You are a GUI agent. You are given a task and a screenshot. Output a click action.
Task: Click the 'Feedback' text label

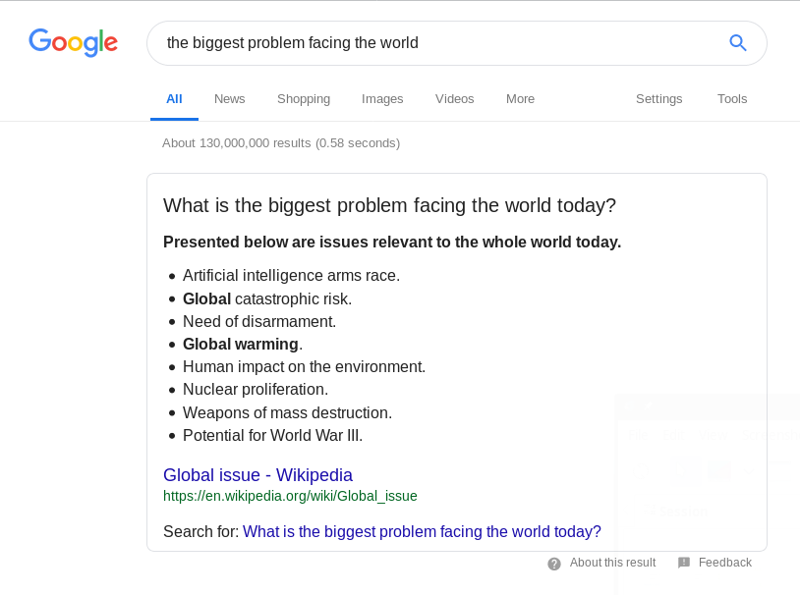pyautogui.click(x=725, y=563)
